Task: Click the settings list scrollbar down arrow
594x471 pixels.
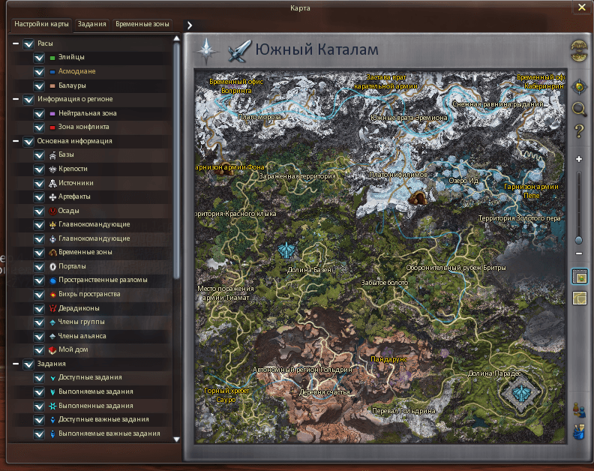Action: [x=177, y=439]
